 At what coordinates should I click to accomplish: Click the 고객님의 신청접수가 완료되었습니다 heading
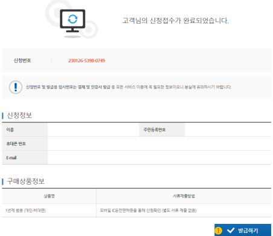[175, 21]
